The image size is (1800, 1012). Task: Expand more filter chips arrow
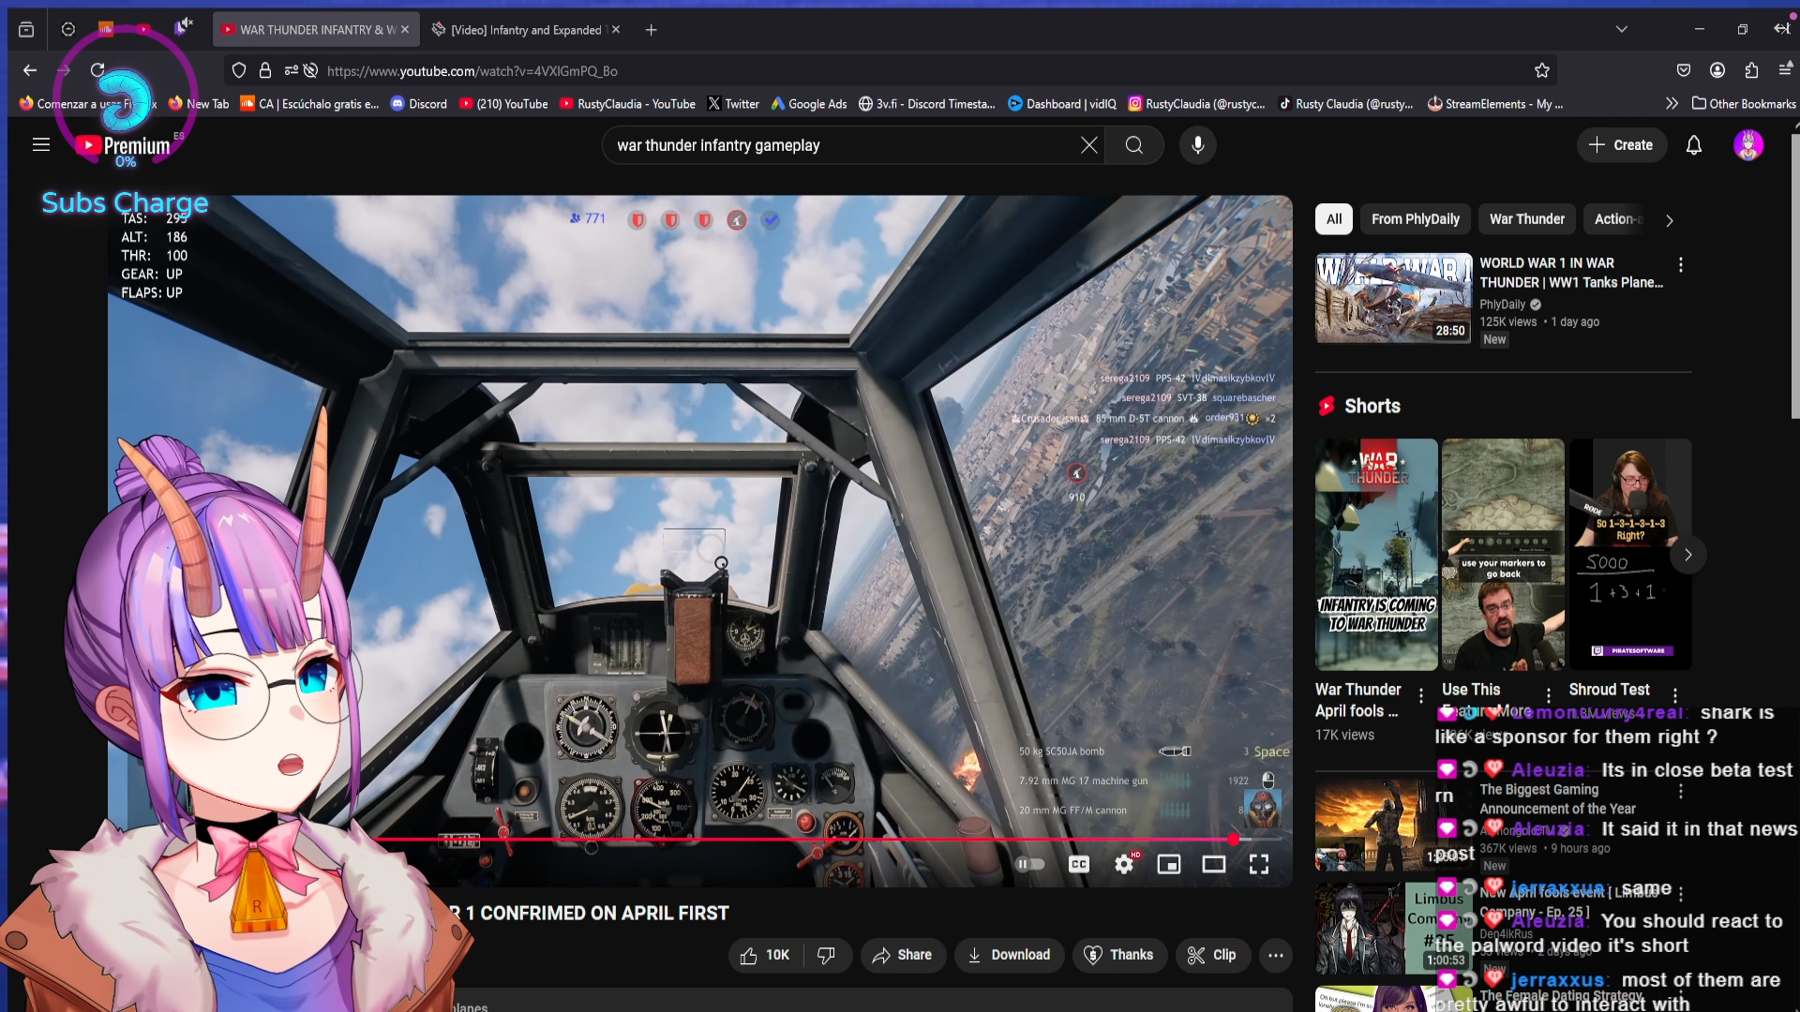(1669, 220)
